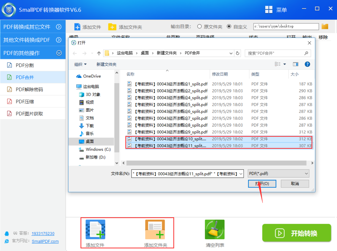The image size is (337, 251).
Task: Click the 清空列表 broom icon
Action: [215, 230]
